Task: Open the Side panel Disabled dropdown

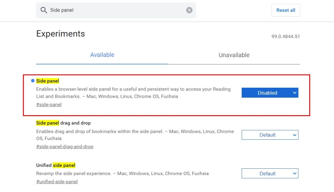Action: click(x=270, y=93)
